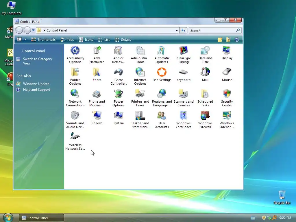Switch to Details view
Viewport: 296px width, 222px height.
[x=123, y=39]
